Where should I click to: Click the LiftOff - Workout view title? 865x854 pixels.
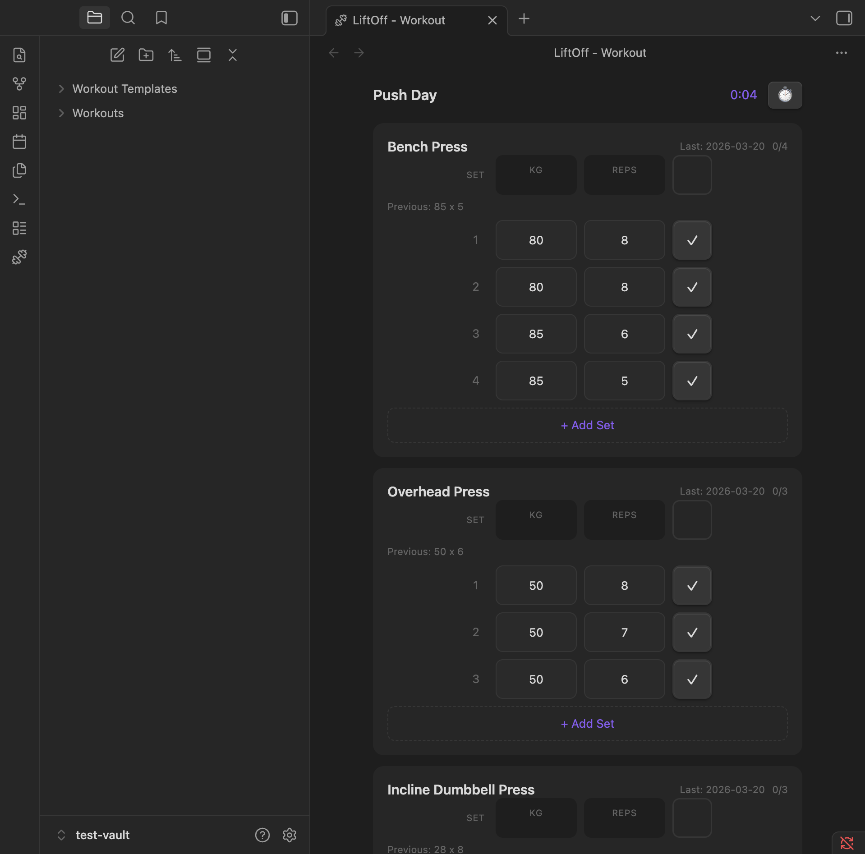point(600,53)
